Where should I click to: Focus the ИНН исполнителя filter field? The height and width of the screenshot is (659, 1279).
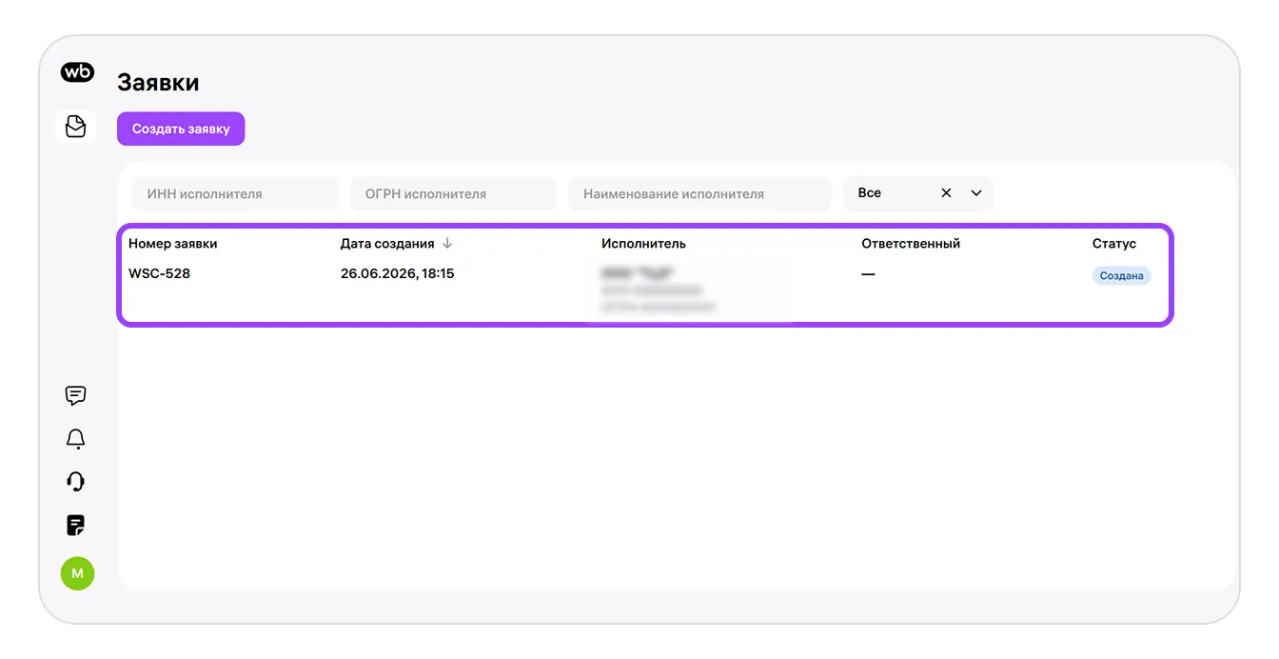tap(235, 193)
